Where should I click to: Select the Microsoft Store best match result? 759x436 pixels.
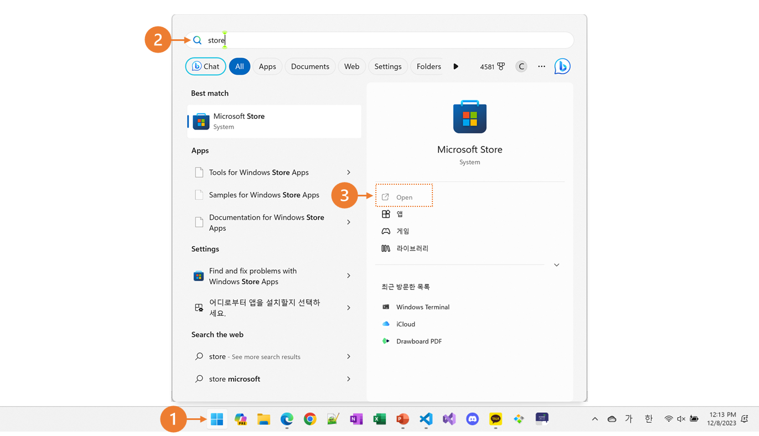coord(275,121)
